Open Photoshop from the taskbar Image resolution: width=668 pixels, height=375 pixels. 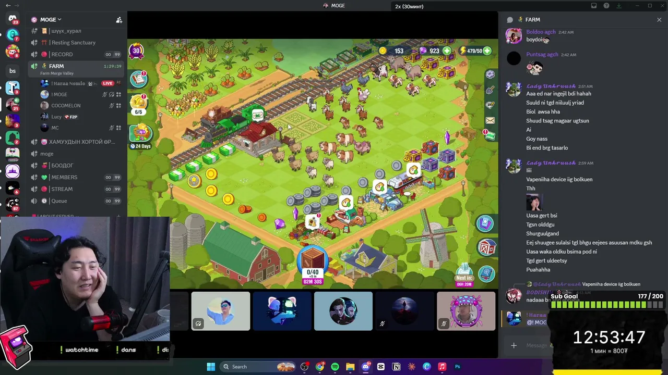coord(458,367)
